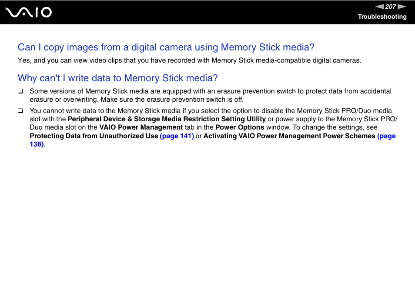Click "Activating VAIO Power Management Power Schemes" text
Image resolution: width=415 pixels, height=293 pixels.
(289, 136)
